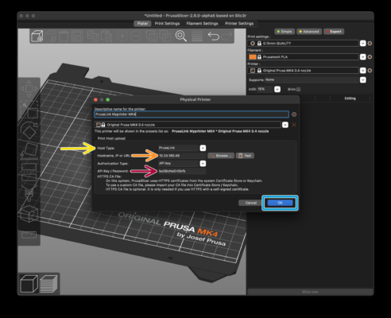391x318 pixels.
Task: Click the Add object cube icon
Action: pyautogui.click(x=37, y=36)
